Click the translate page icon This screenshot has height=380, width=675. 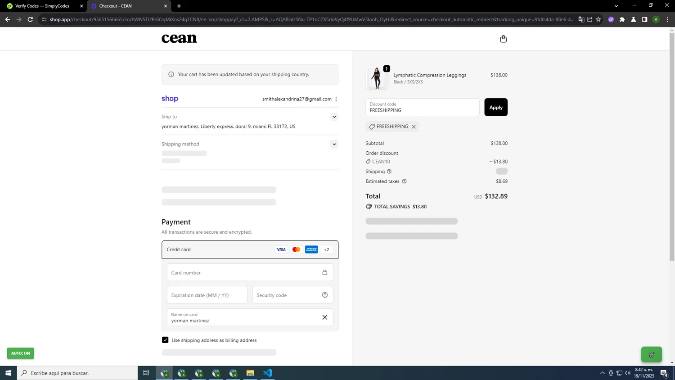581,19
